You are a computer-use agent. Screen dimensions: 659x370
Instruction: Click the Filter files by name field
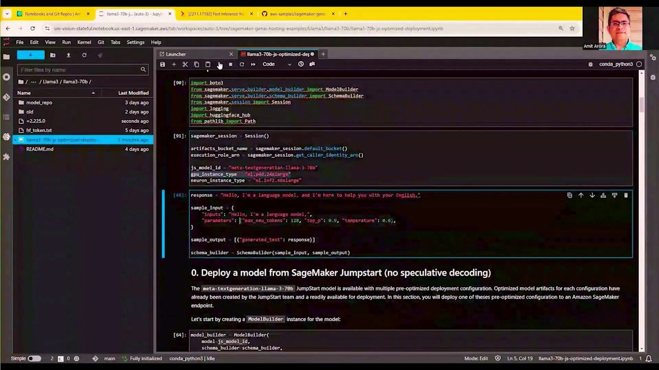(82, 70)
